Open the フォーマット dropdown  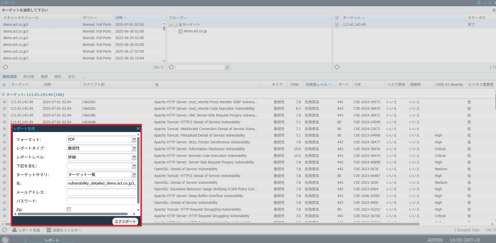pyautogui.click(x=134, y=139)
